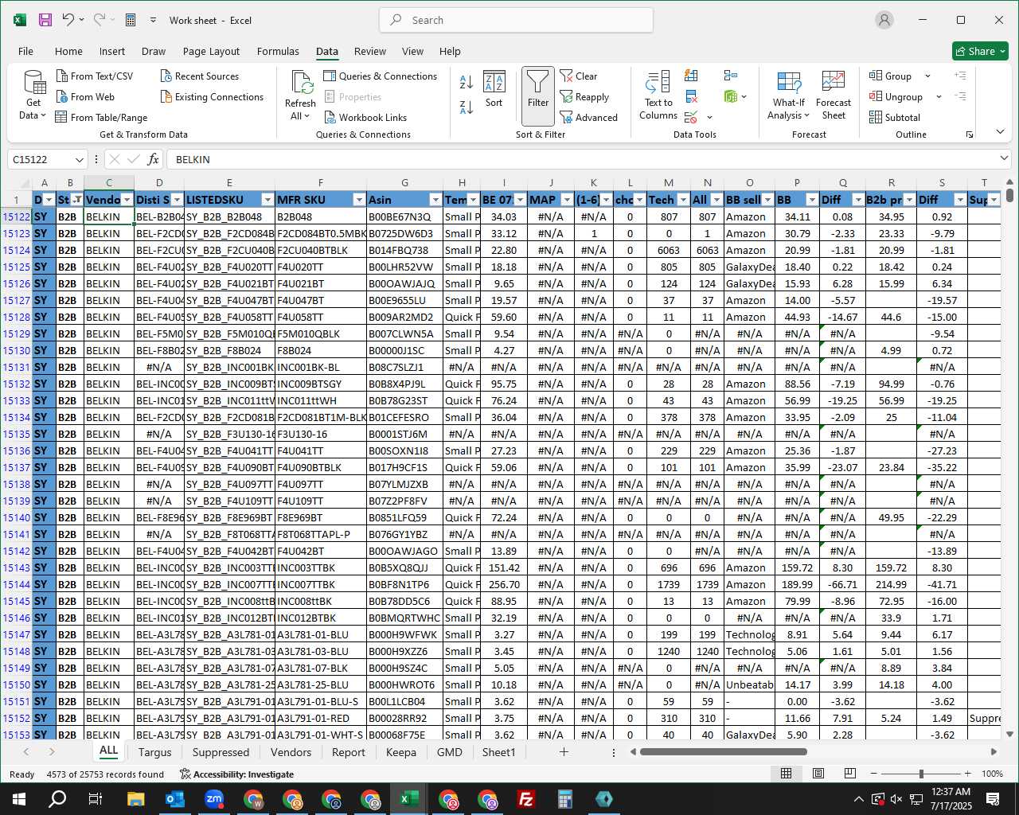
Task: Expand the Group dropdown arrow
Action: (927, 76)
